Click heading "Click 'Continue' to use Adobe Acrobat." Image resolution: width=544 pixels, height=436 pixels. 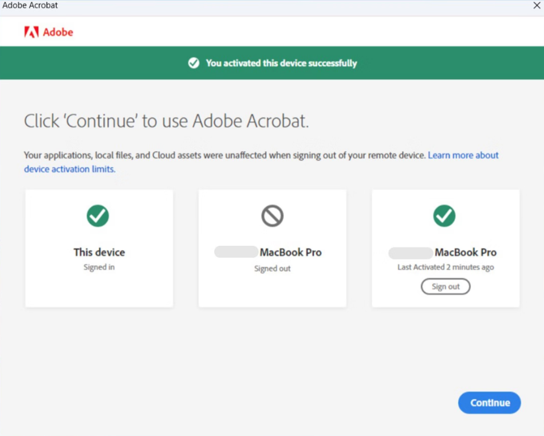[x=166, y=121]
